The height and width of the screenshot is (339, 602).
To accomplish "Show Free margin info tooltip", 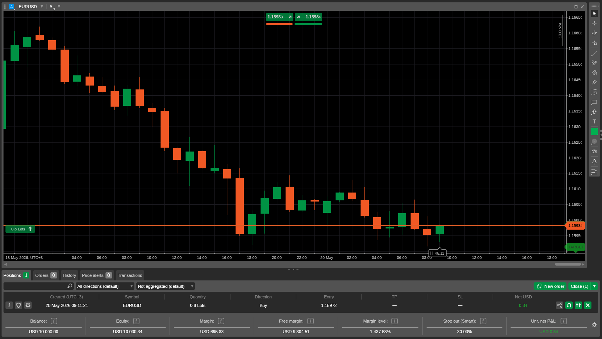I will click(x=311, y=321).
